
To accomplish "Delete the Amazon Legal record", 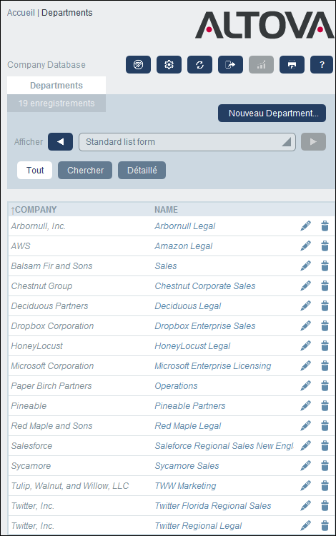I will point(325,246).
